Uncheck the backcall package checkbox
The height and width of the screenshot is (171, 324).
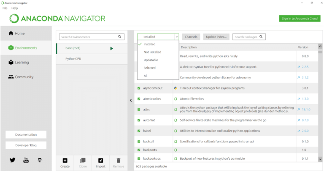(139, 142)
